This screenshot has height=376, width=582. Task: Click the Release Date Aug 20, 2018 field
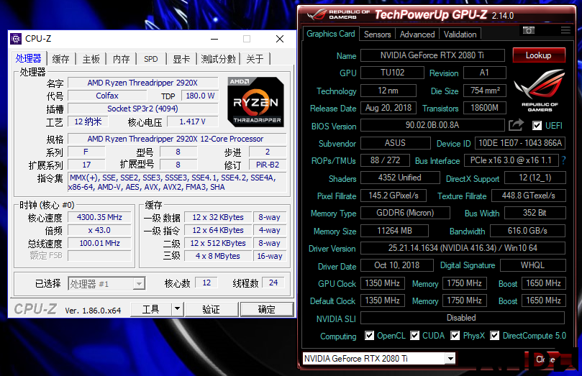pyautogui.click(x=388, y=108)
